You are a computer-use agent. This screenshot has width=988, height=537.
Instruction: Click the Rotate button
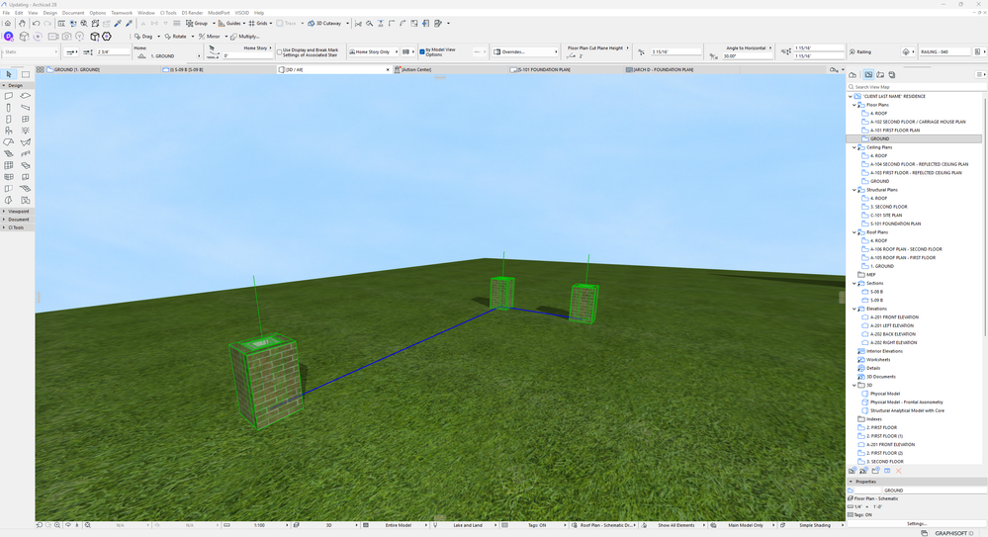176,37
